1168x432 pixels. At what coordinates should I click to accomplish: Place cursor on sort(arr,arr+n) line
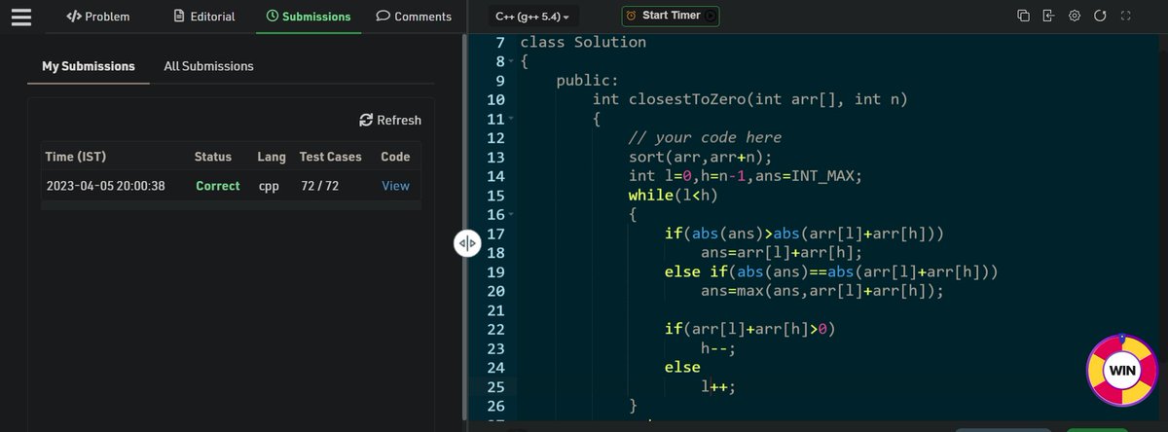point(700,157)
